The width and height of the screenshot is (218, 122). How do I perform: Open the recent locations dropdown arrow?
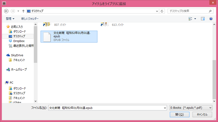[x=18, y=11]
